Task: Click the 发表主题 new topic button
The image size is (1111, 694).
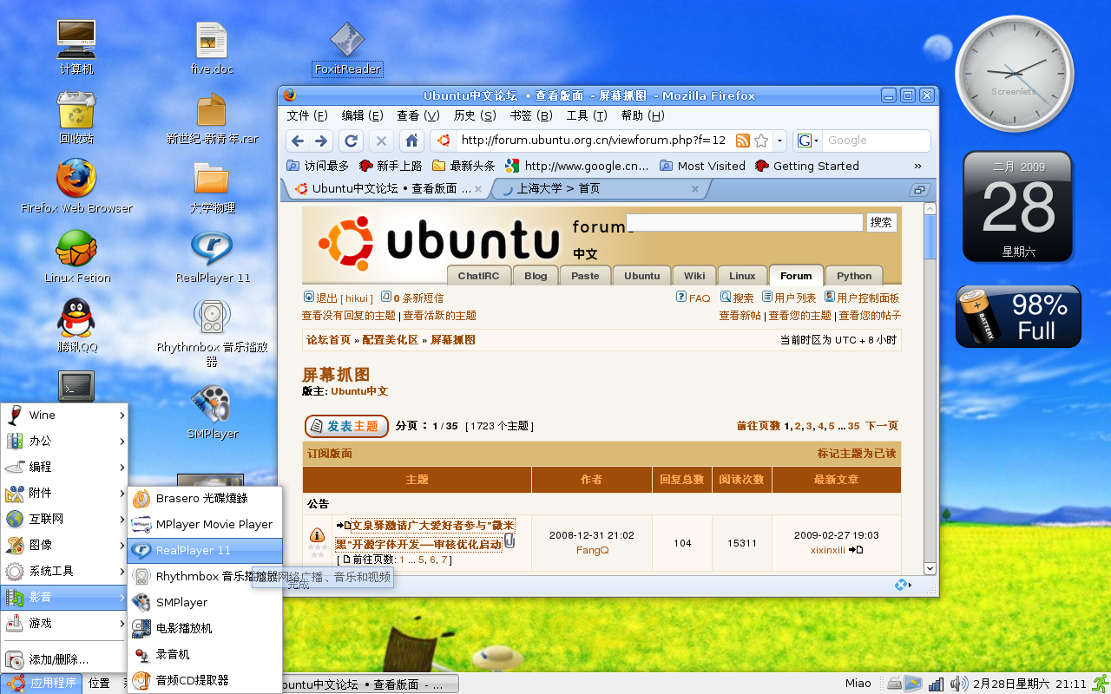Action: (x=346, y=426)
